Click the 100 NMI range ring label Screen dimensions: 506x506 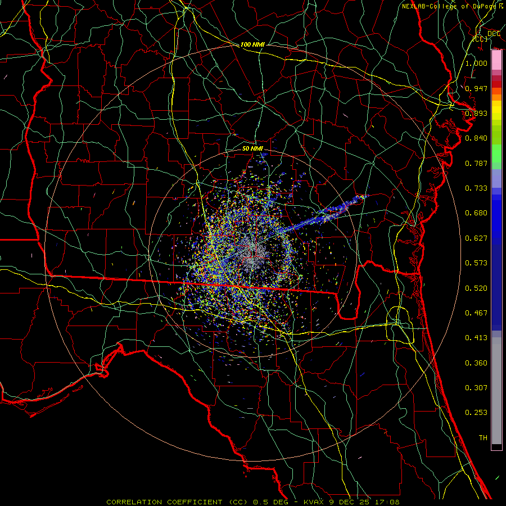(x=252, y=44)
